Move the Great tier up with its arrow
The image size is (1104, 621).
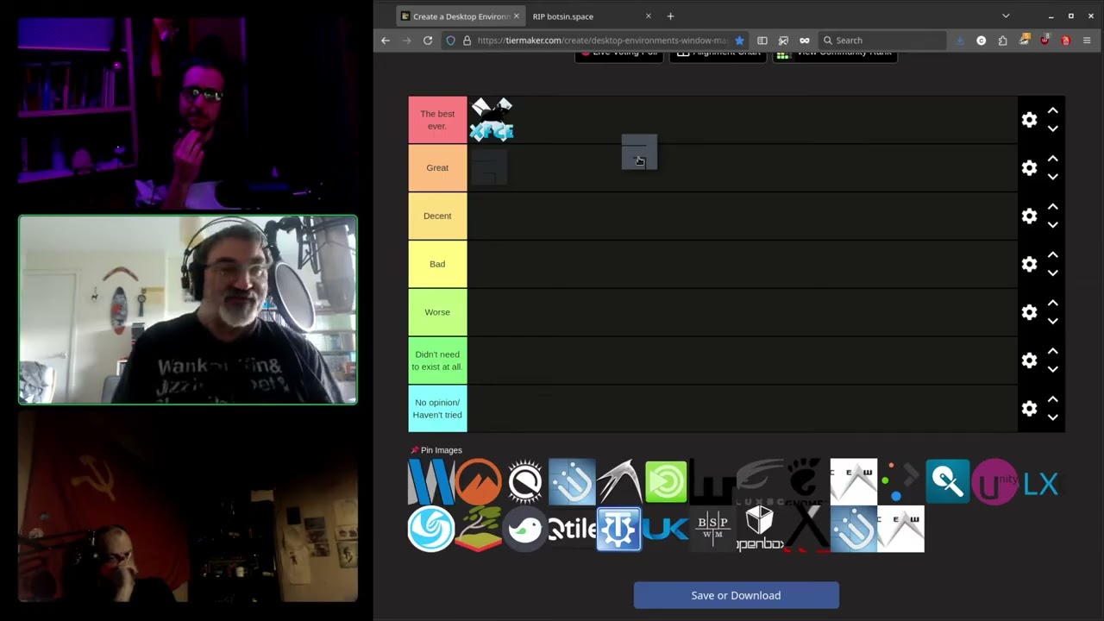tap(1052, 160)
